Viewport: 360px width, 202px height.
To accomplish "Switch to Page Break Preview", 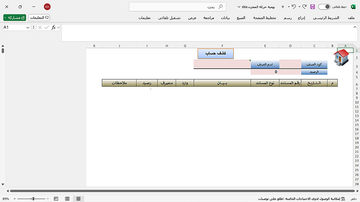I will pyautogui.click(x=56, y=198).
